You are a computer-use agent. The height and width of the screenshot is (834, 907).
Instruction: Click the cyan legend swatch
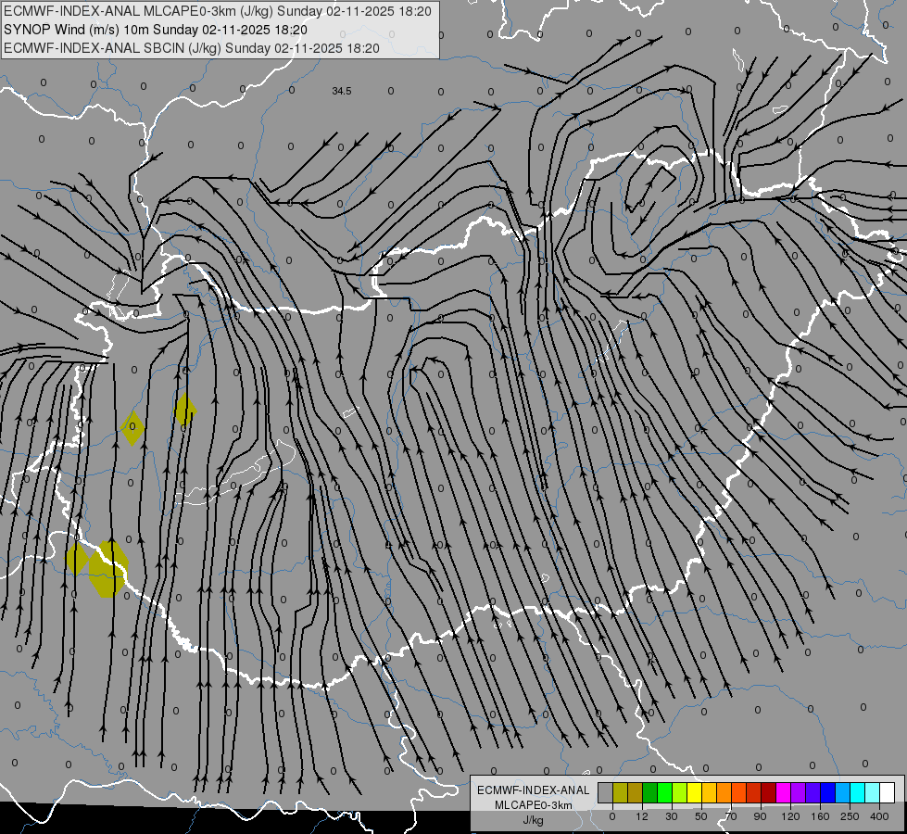click(x=858, y=792)
